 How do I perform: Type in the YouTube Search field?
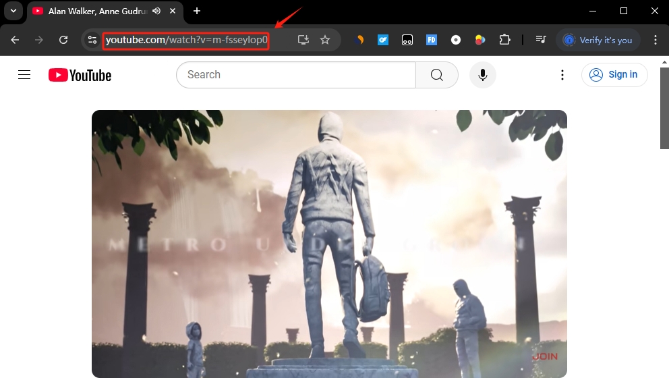tap(297, 75)
